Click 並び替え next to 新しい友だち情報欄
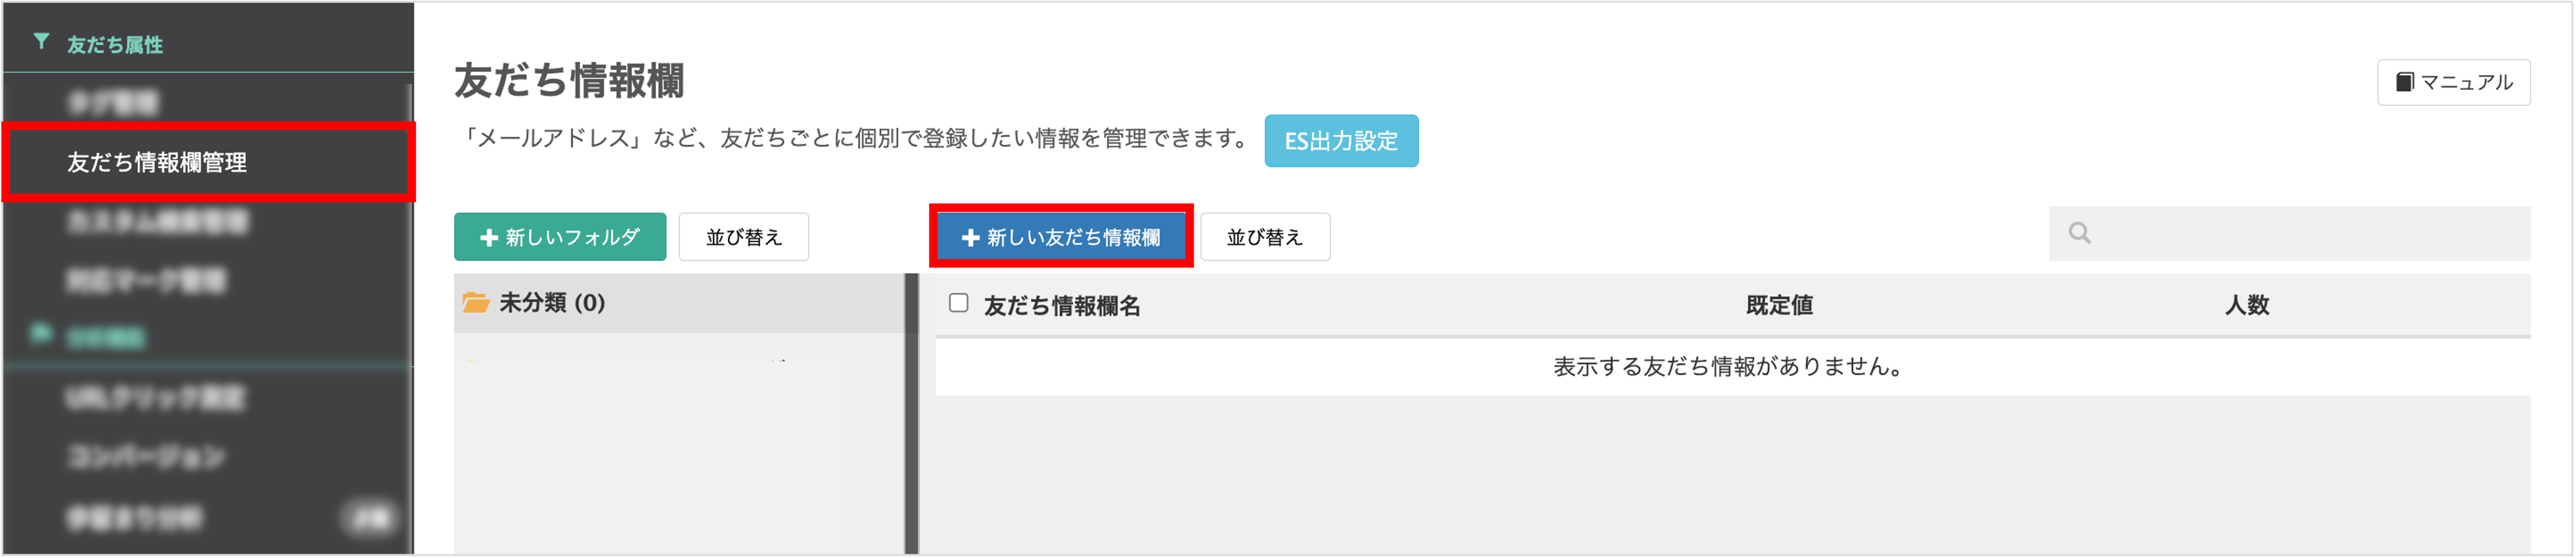The height and width of the screenshot is (558, 2576). point(1264,237)
